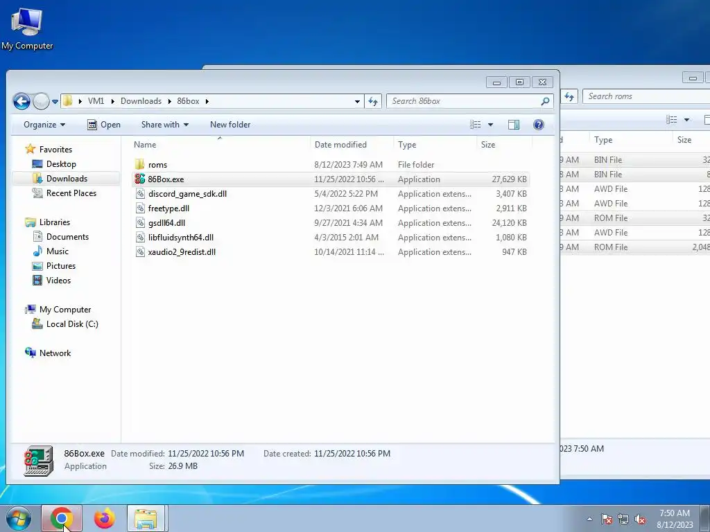Sort by the Type column in 86box window
Screen dimensions: 710x532
(x=435, y=145)
